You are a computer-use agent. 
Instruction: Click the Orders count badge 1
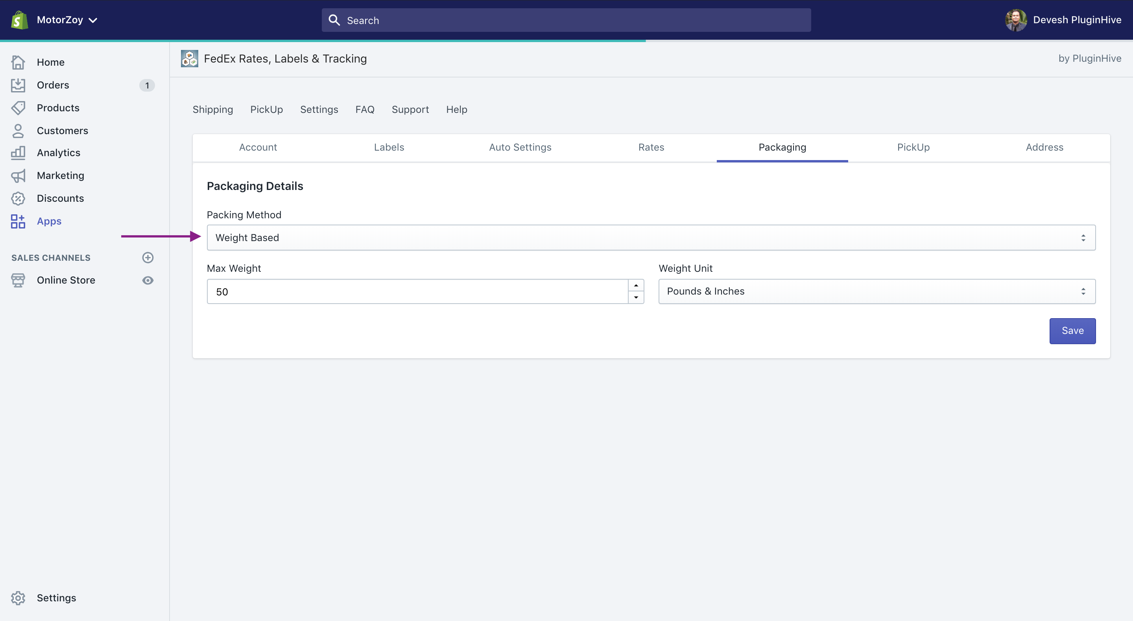point(147,85)
